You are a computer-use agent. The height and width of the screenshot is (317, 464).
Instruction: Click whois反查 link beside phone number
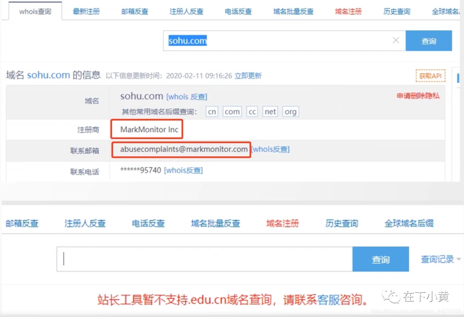point(183,170)
